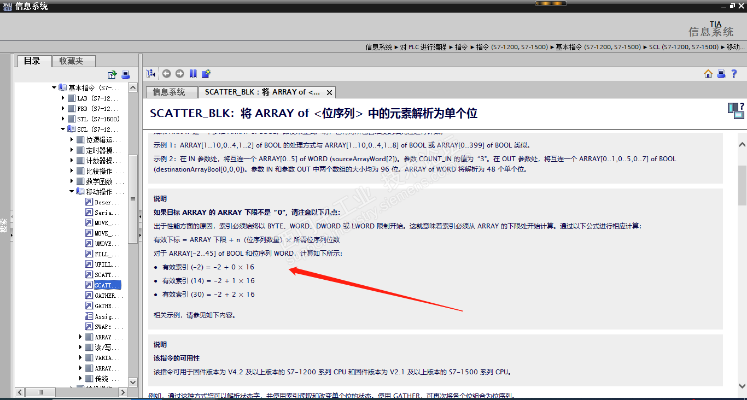The image size is (747, 400).
Task: Close the SCATTER_BLK tab
Action: [329, 93]
